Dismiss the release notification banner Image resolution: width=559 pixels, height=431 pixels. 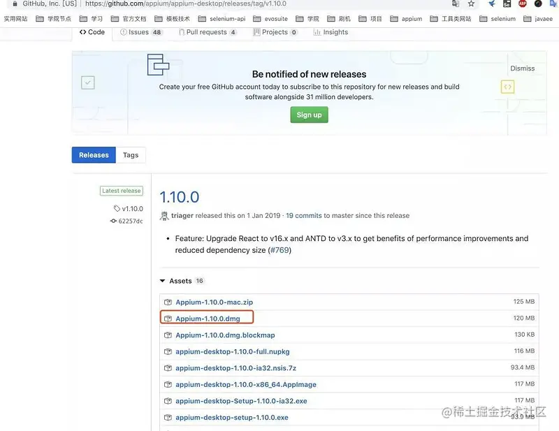pos(522,68)
